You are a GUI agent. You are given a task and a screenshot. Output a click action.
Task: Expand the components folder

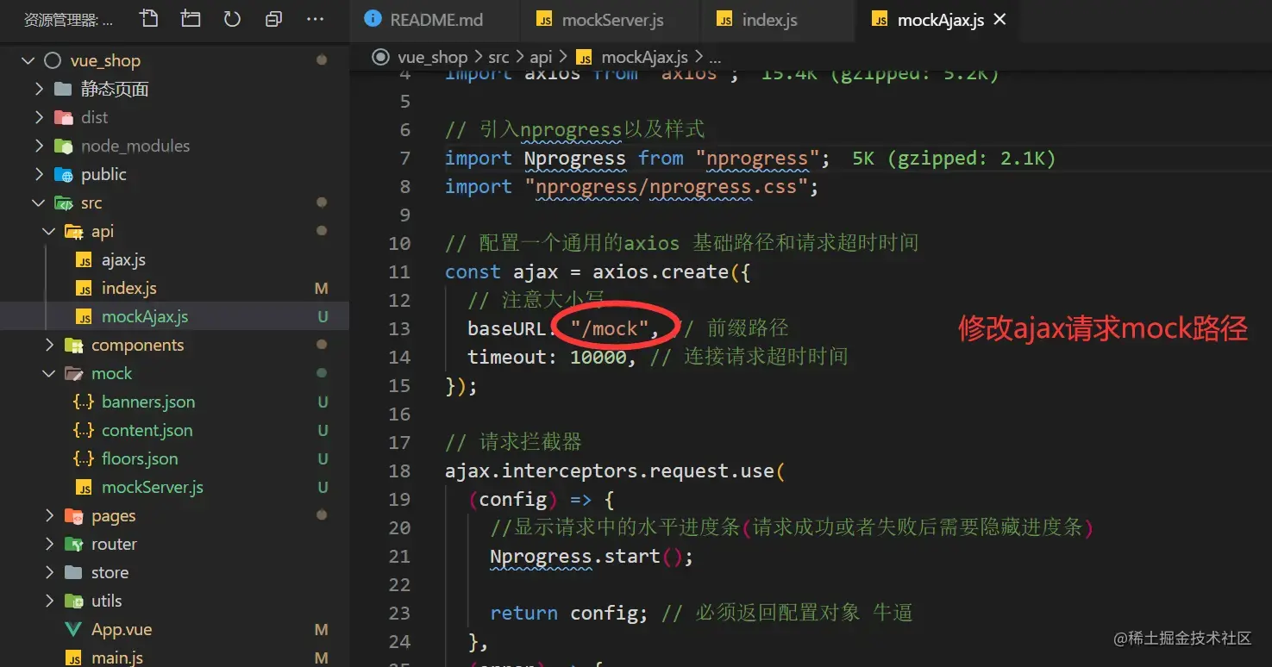[x=49, y=345]
